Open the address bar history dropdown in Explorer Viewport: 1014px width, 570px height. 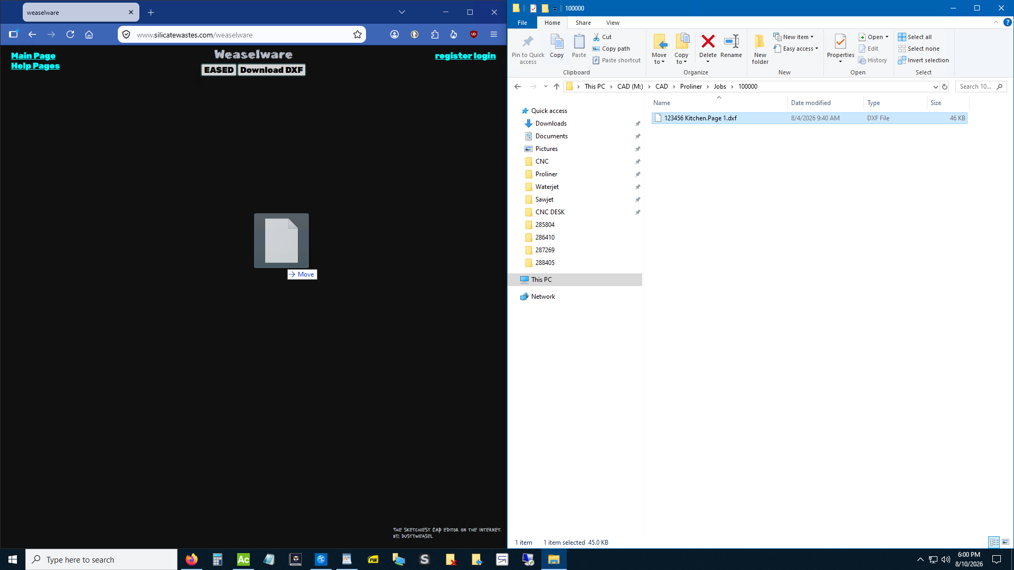[935, 87]
